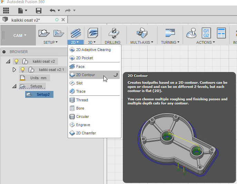Open the Undo history dropdown arrow
The image size is (237, 184).
click(59, 11)
